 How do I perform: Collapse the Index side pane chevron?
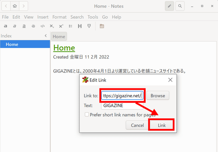[46, 36]
